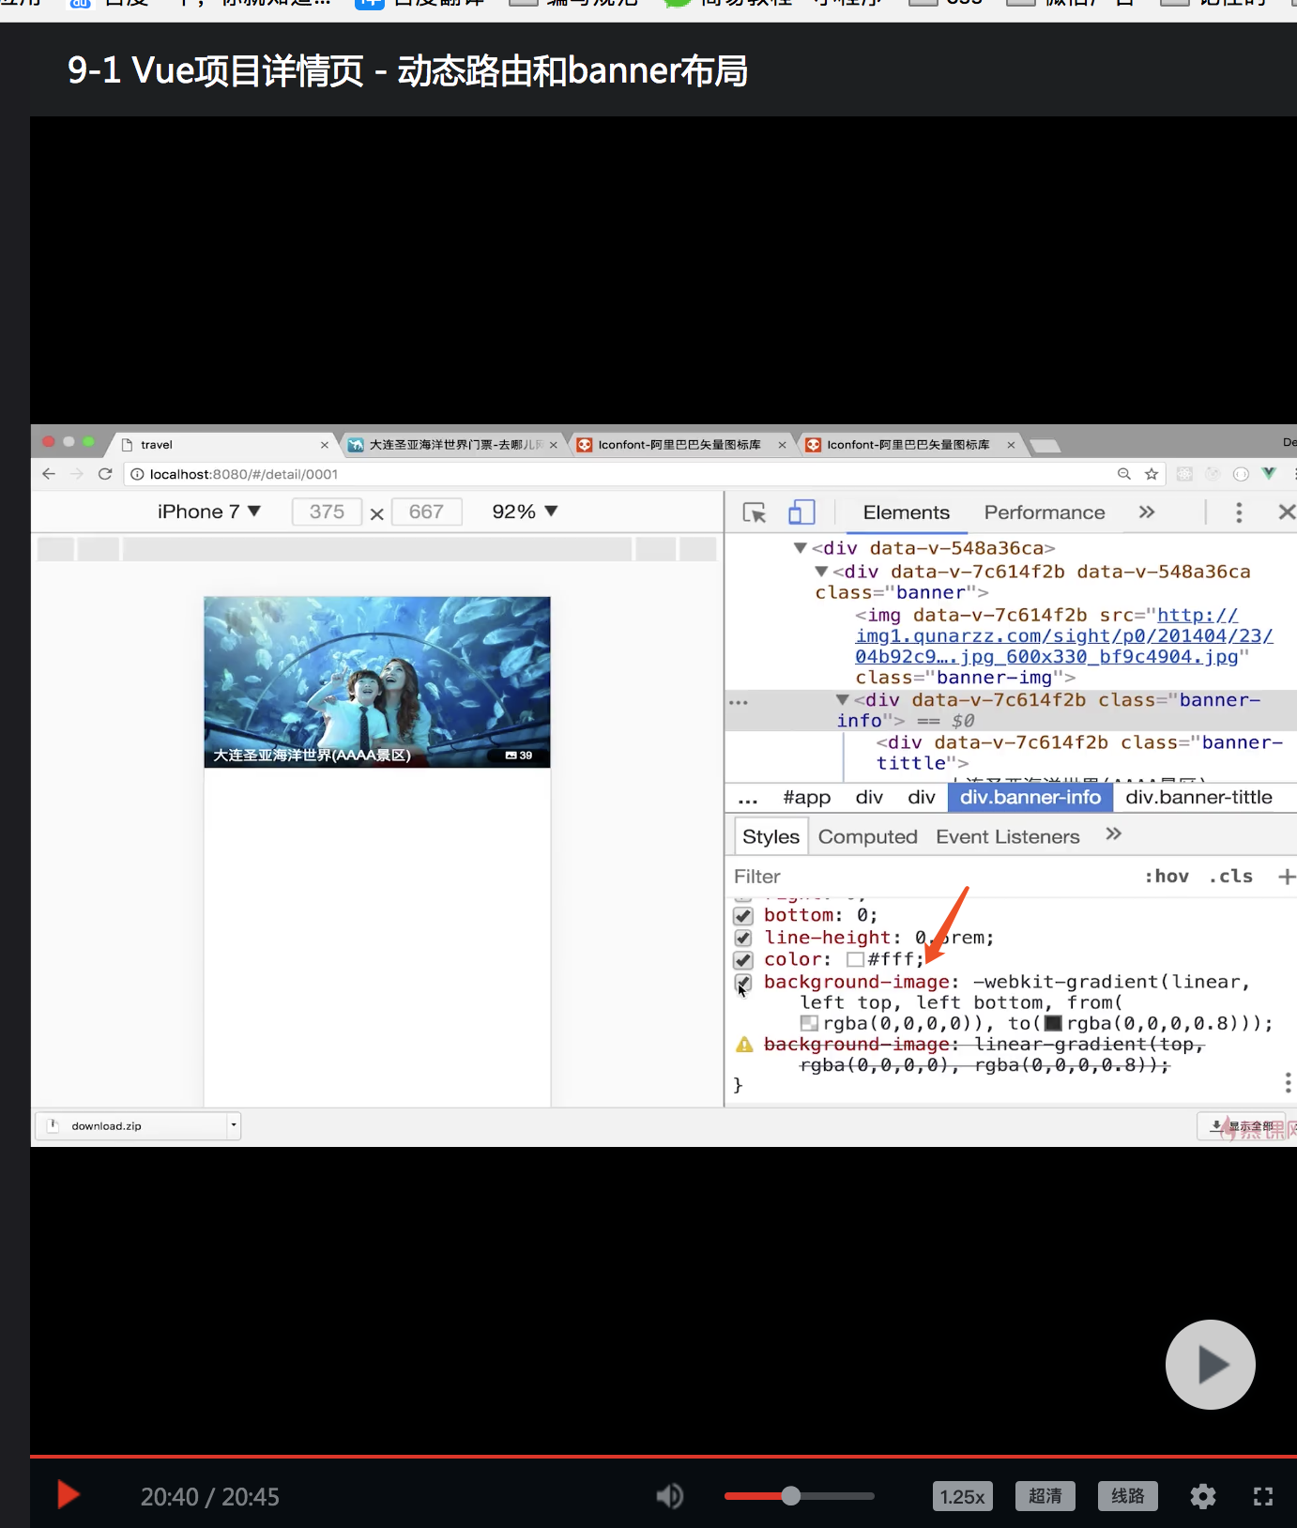Click the site info icon before localhost

(137, 474)
